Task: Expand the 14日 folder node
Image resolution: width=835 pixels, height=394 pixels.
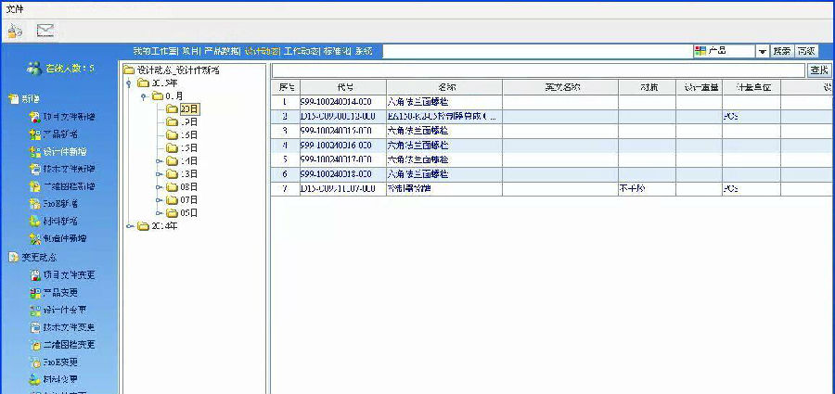Action: (158, 160)
